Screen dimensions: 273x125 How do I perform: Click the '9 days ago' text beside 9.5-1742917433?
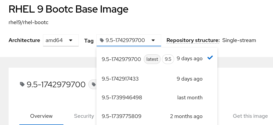(x=190, y=79)
